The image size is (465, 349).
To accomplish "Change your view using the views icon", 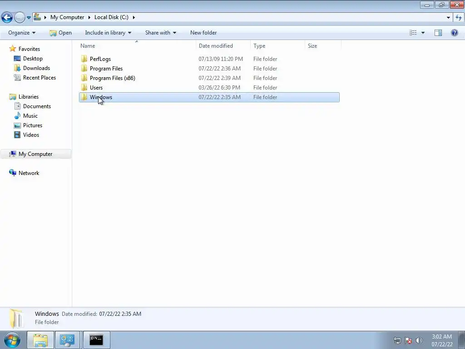I will pos(413,33).
